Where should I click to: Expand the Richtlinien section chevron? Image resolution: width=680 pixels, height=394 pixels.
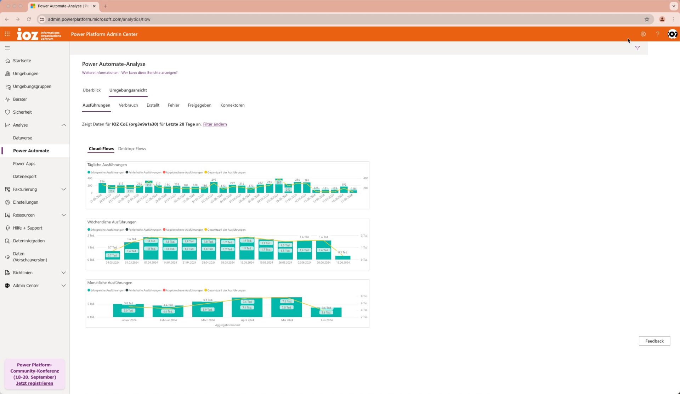(64, 273)
